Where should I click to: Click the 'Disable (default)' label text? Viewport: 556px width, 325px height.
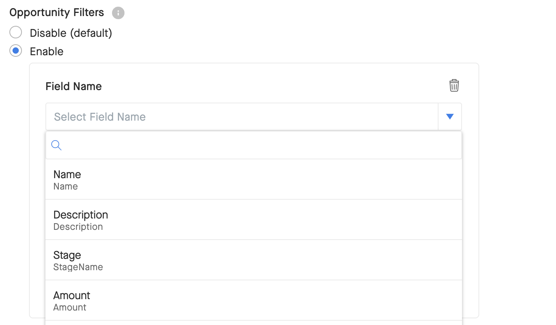pos(71,33)
